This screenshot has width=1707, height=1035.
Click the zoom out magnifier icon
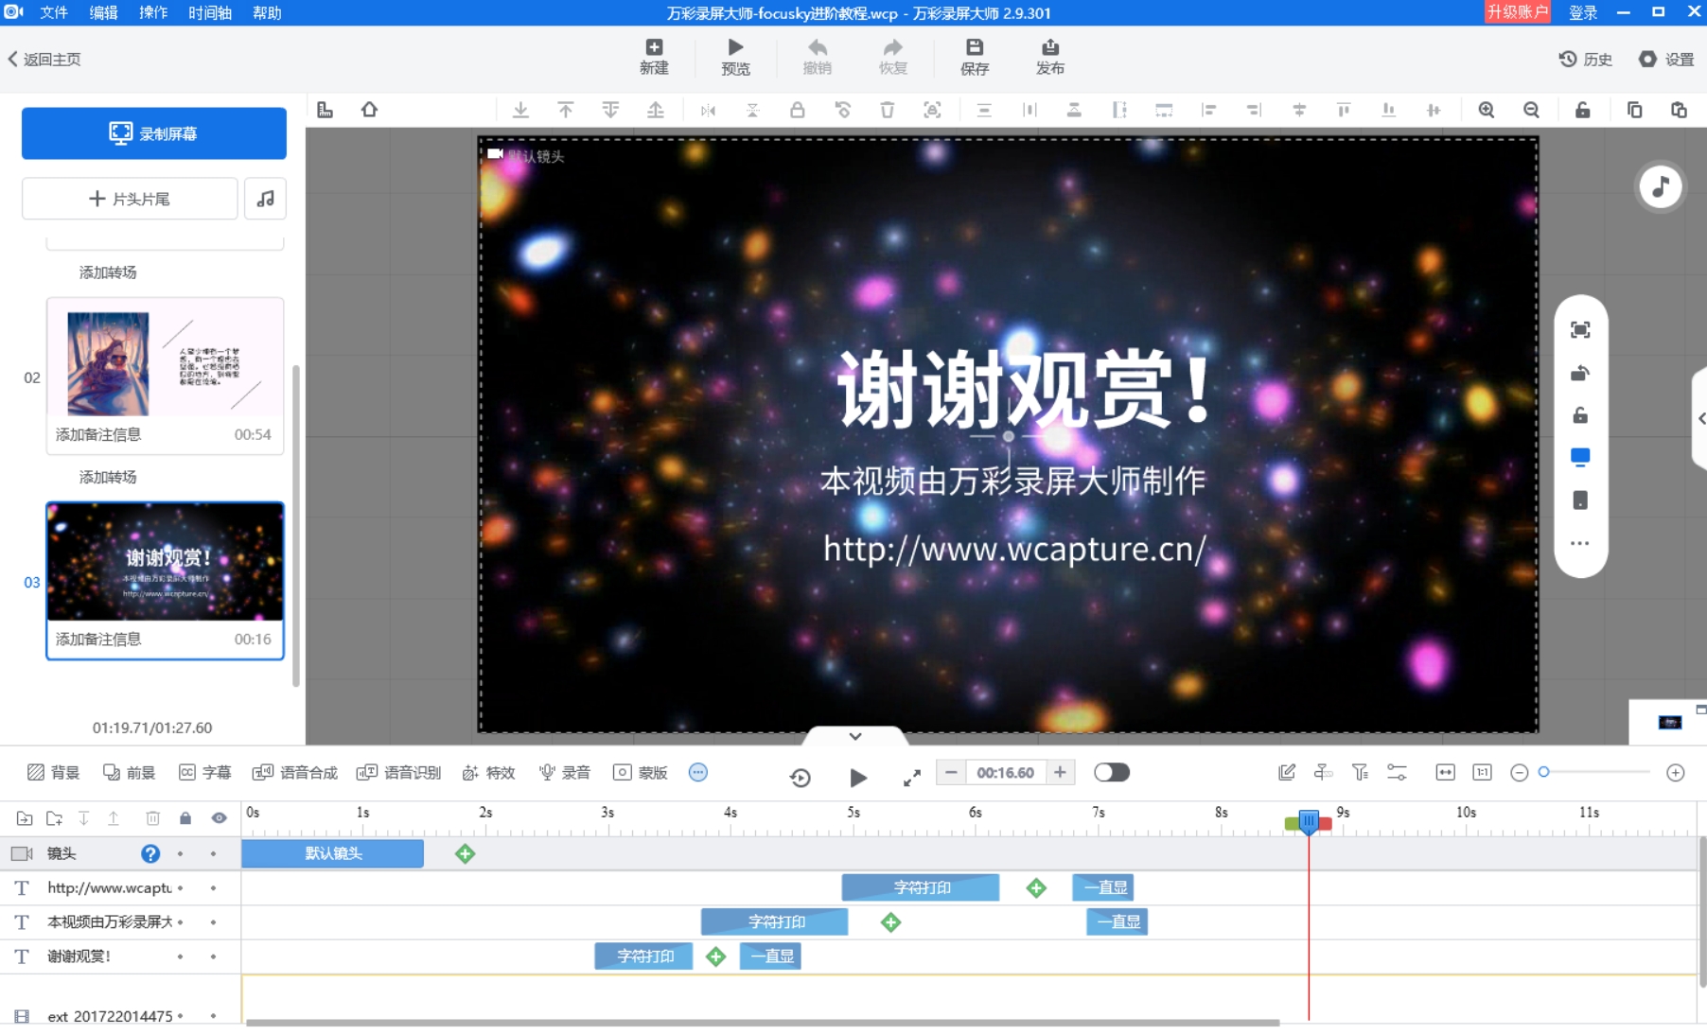pos(1531,110)
